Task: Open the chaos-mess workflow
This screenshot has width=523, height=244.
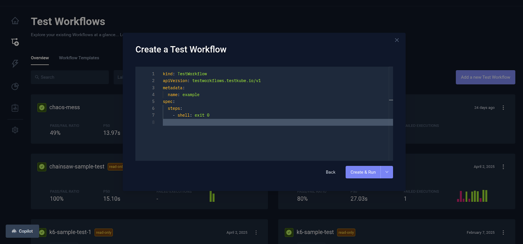Action: pyautogui.click(x=64, y=107)
